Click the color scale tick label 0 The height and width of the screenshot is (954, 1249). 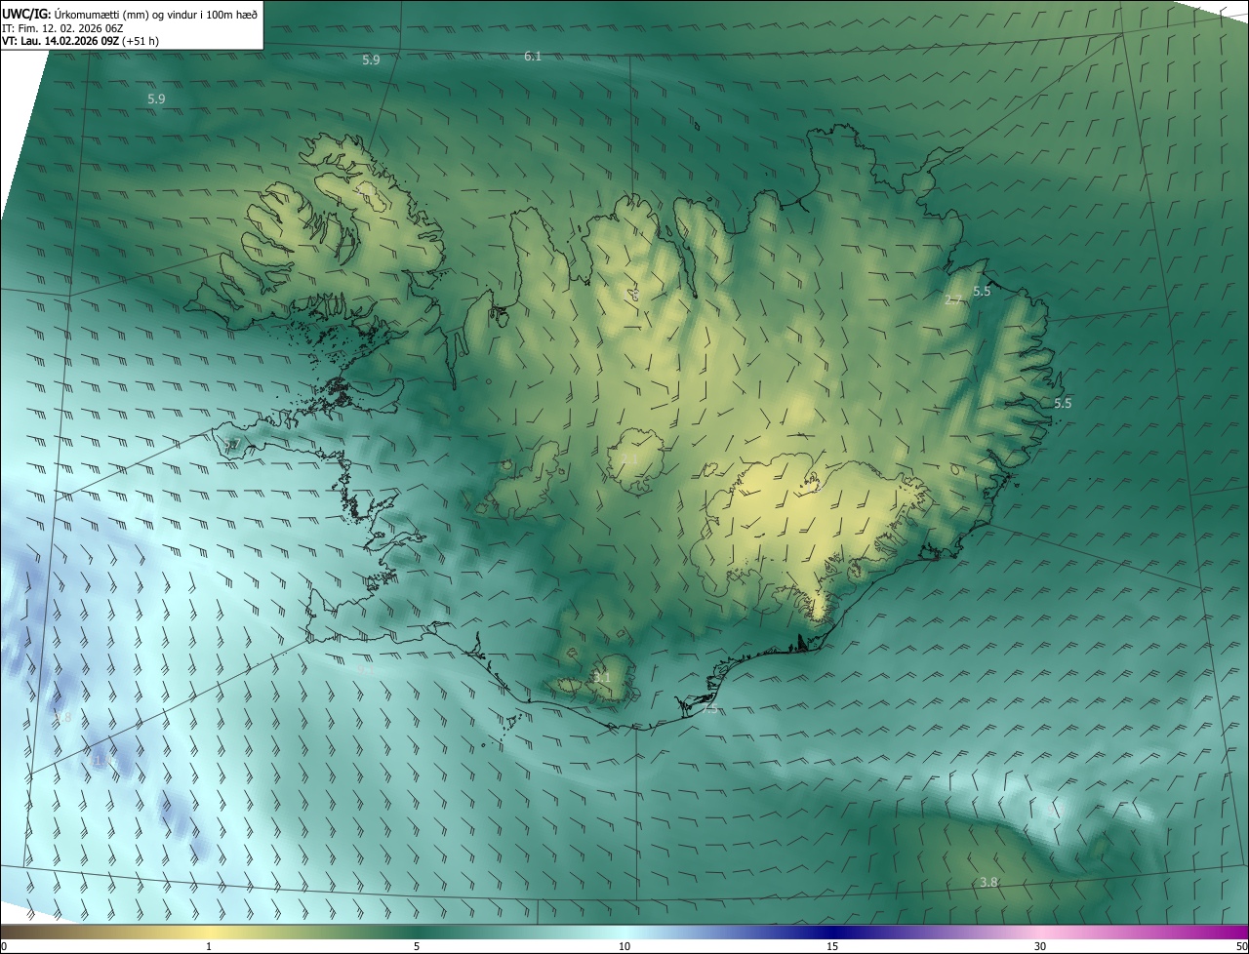[x=3, y=947]
